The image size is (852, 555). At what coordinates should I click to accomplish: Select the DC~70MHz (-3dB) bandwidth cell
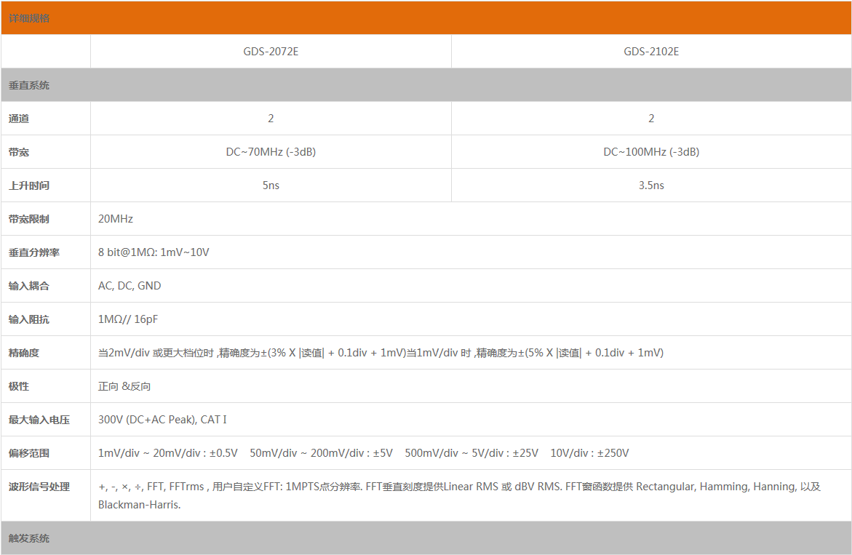pyautogui.click(x=271, y=152)
